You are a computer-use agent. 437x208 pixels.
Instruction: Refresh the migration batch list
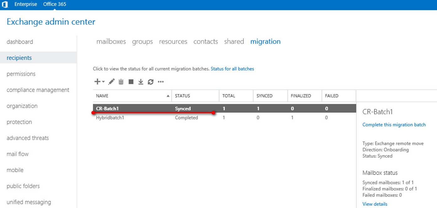tap(151, 82)
